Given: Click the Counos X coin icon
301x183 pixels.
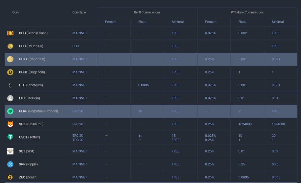Looking at the screenshot, I should [x=10, y=59].
